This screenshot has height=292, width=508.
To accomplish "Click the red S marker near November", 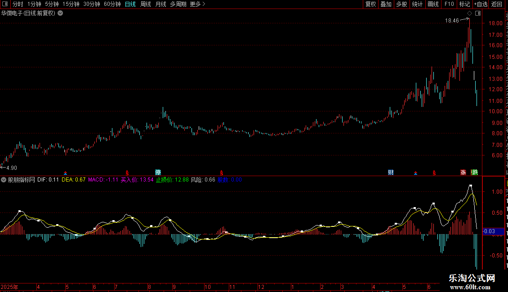I will 222,173.
